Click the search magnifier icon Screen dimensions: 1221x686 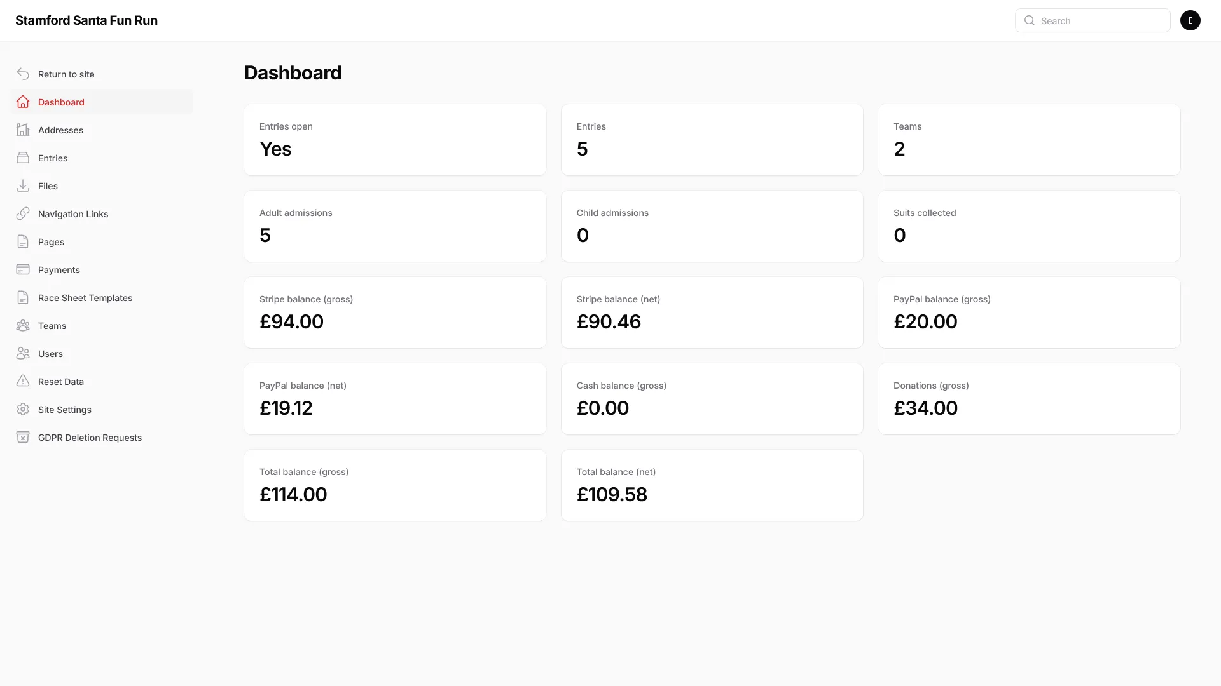pyautogui.click(x=1030, y=20)
